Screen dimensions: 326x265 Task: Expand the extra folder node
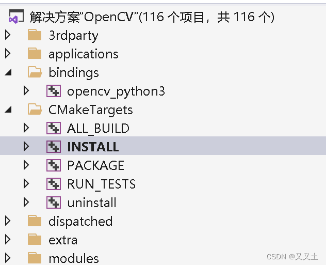click(x=8, y=239)
